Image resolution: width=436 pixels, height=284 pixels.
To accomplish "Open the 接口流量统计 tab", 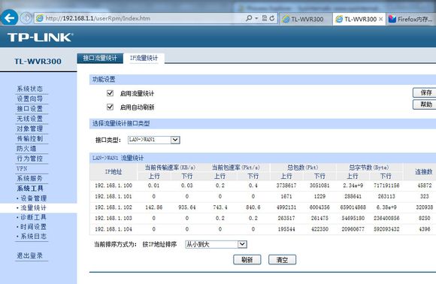I will (100, 58).
